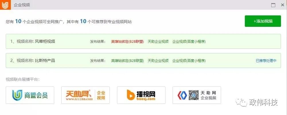Open the 播视网 boosj.com platform logo

(x=141, y=95)
